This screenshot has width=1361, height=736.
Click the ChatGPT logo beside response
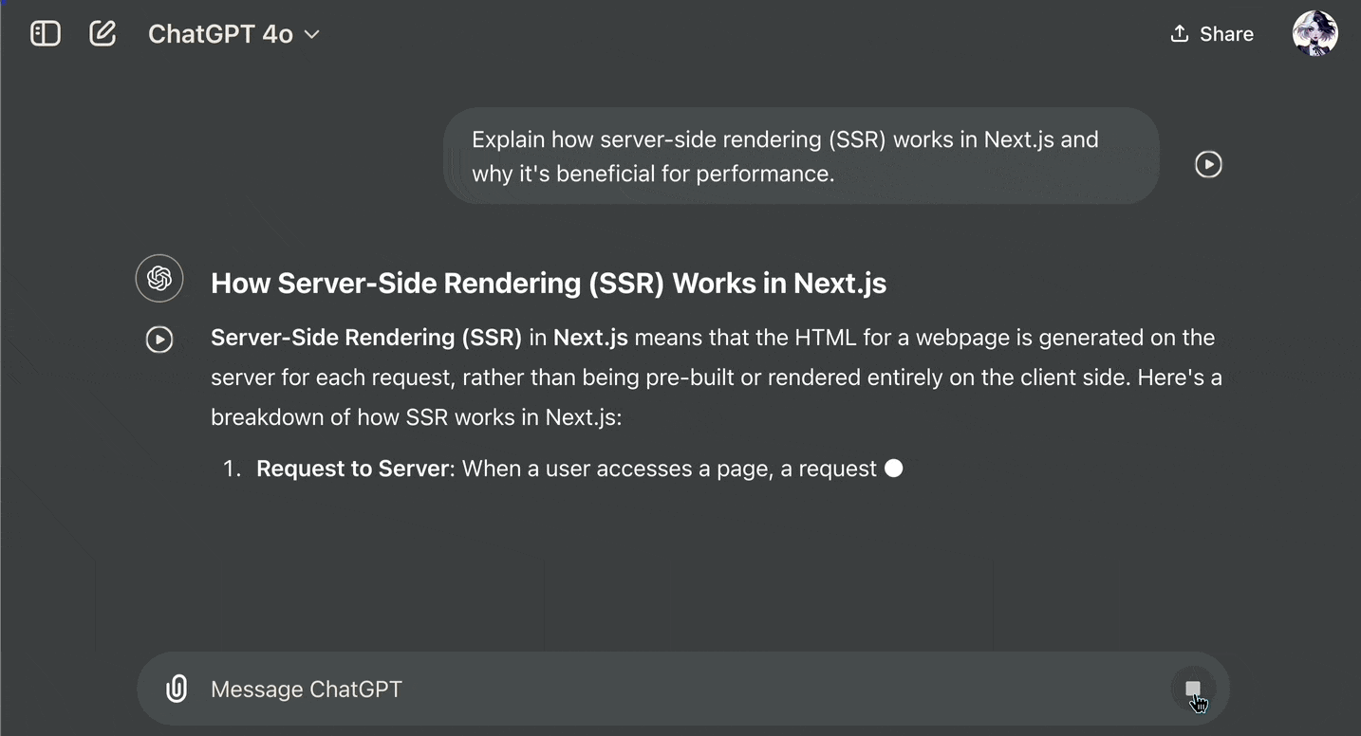click(159, 279)
